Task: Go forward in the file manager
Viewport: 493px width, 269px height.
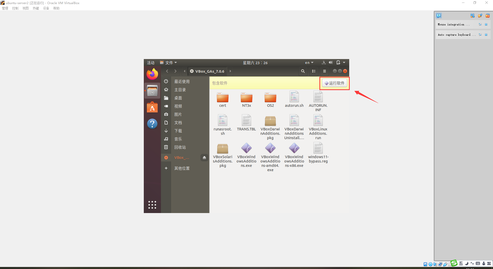Action: 175,71
